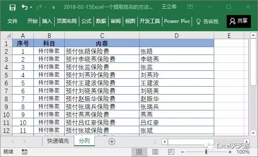Click the 100% zoom level
The height and width of the screenshot is (157, 258).
[x=243, y=152]
